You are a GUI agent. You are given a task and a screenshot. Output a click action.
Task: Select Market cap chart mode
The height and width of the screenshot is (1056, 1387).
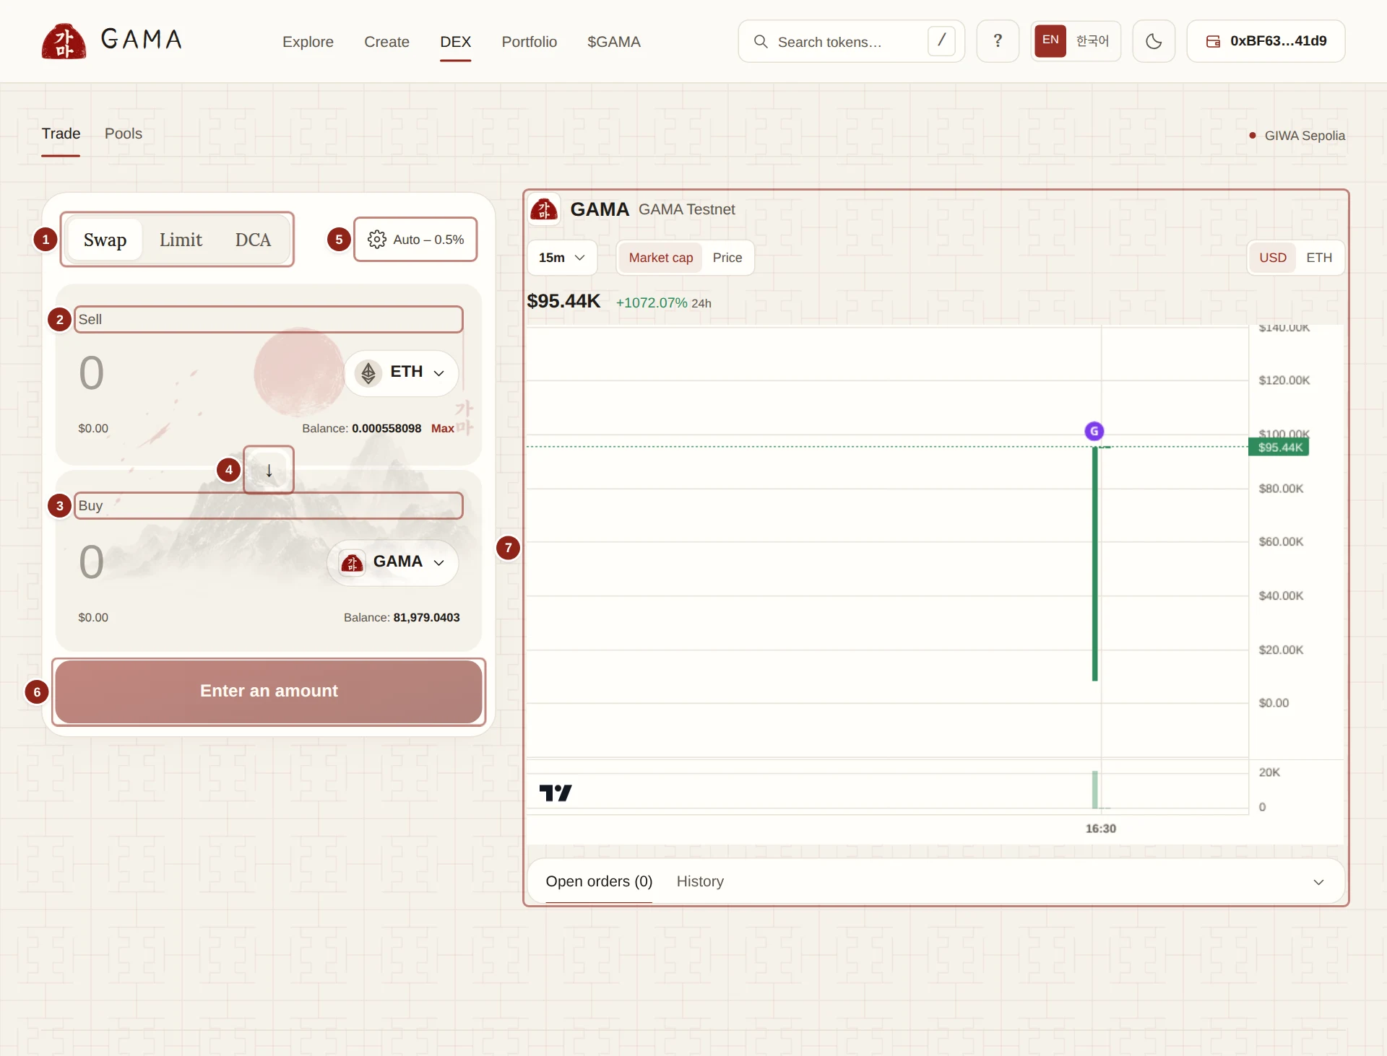[660, 258]
